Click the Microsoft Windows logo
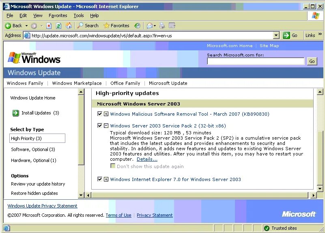Image resolution: width=325 pixels, height=233 pixels. [34, 58]
